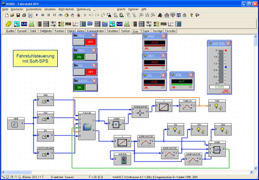Click the print toolbar icon
Image resolution: width=259 pixels, height=180 pixels.
(x=24, y=15)
